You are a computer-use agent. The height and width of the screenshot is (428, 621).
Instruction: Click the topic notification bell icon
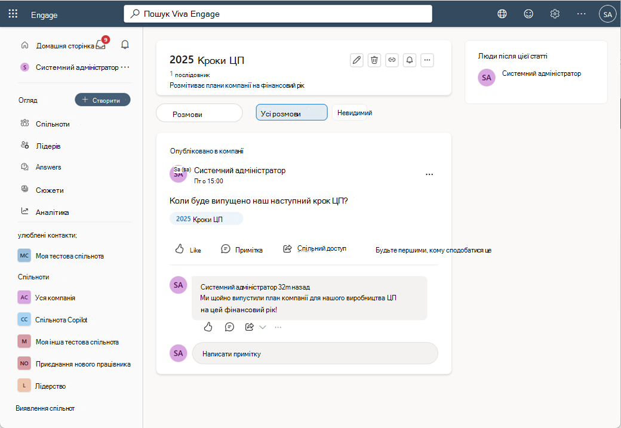coord(410,60)
